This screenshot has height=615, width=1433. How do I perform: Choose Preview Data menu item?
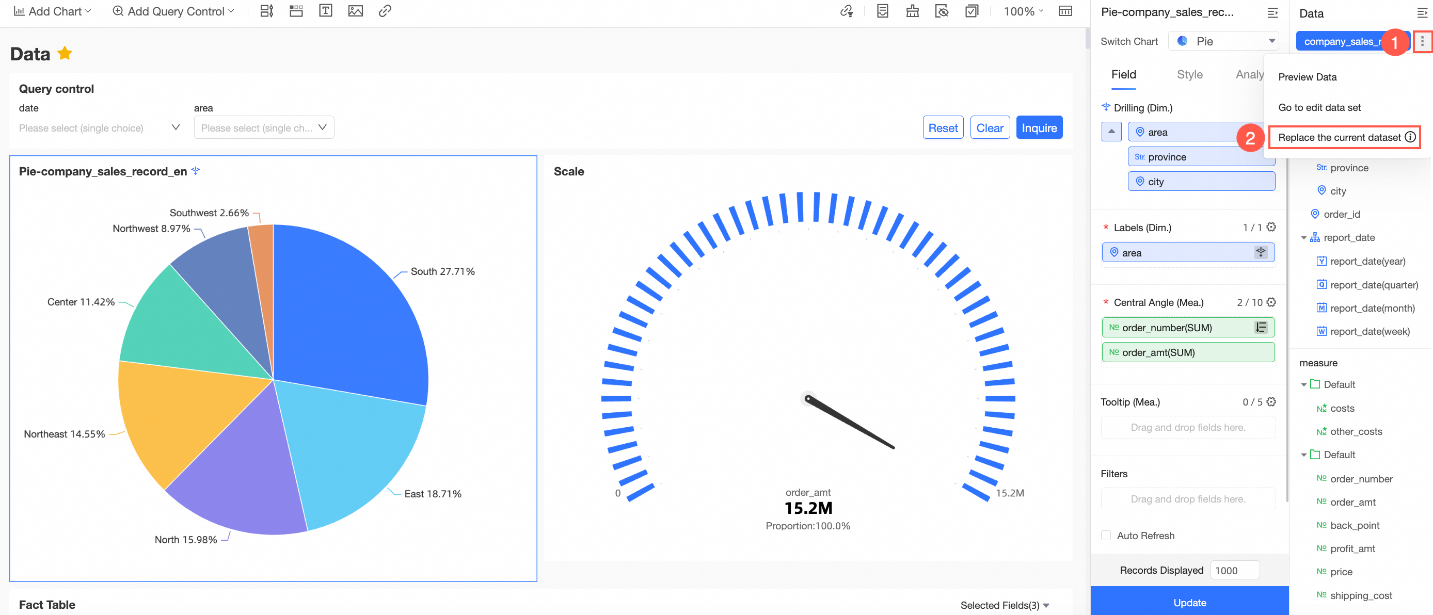[x=1307, y=77]
